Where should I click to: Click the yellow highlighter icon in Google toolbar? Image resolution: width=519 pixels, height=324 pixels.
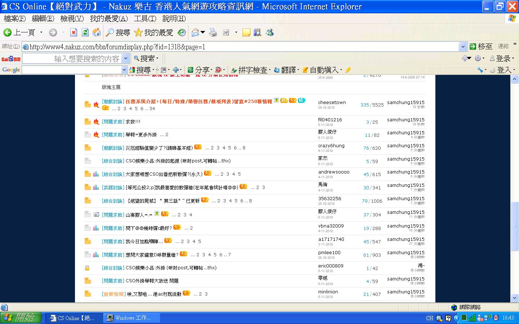tap(348, 70)
